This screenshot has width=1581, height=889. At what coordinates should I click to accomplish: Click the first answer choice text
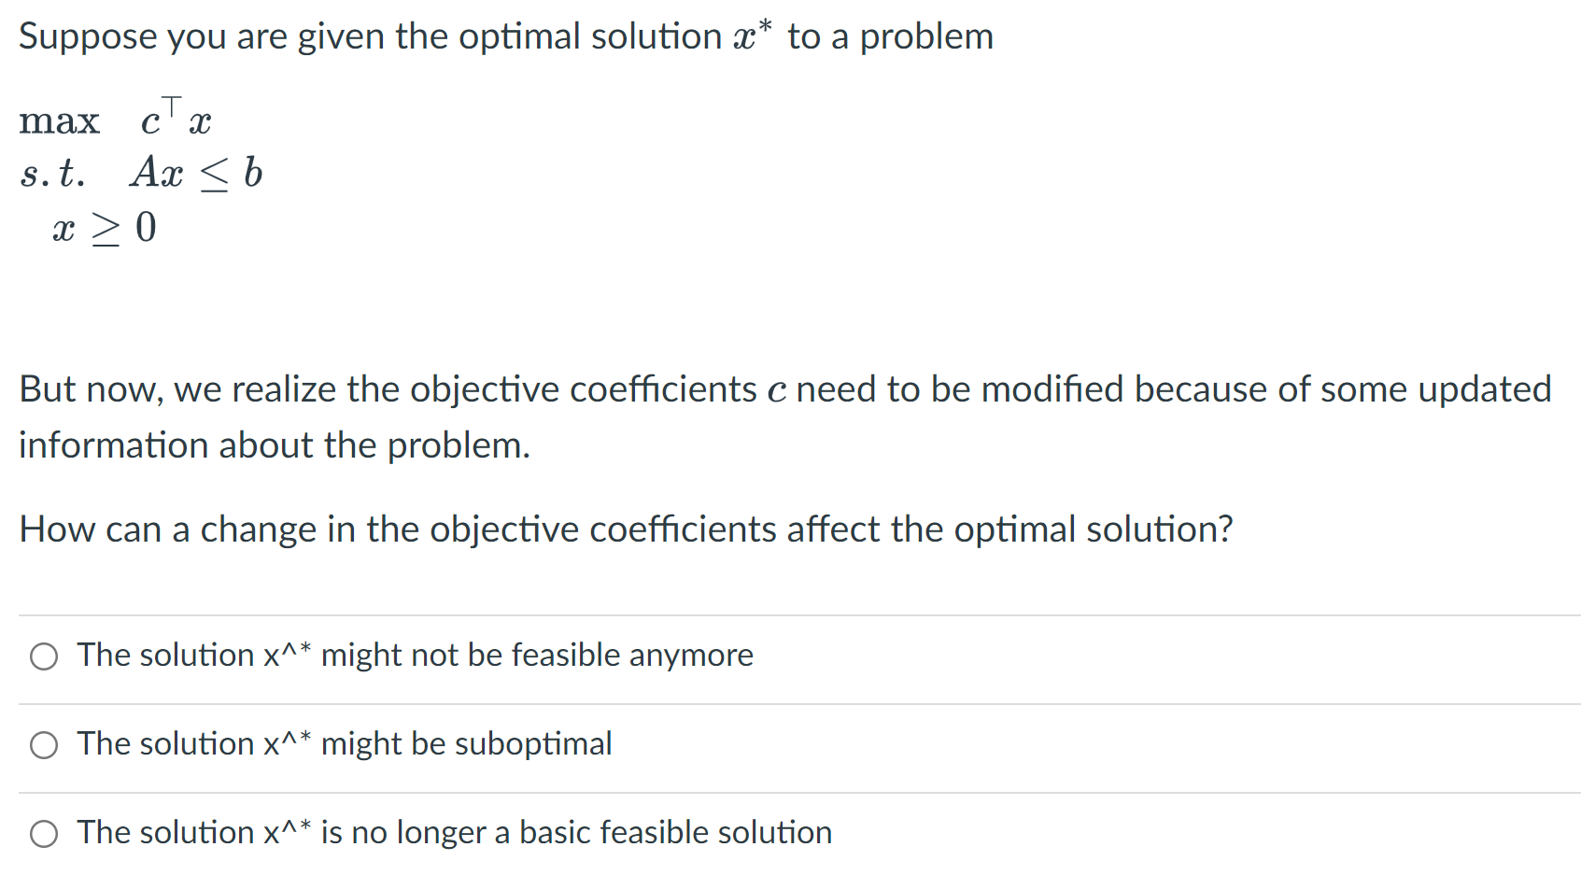pos(415,656)
